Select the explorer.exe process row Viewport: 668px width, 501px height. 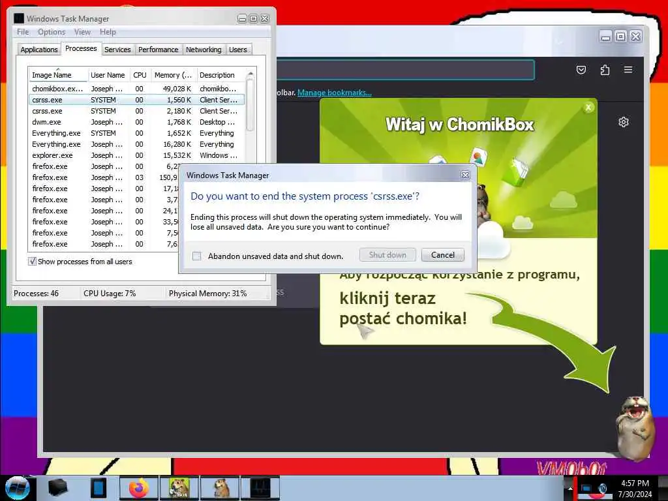[137, 155]
